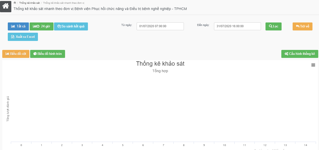Select the 'Tất cả' statistics button
Viewport: 319px width, 150px height.
tap(18, 26)
